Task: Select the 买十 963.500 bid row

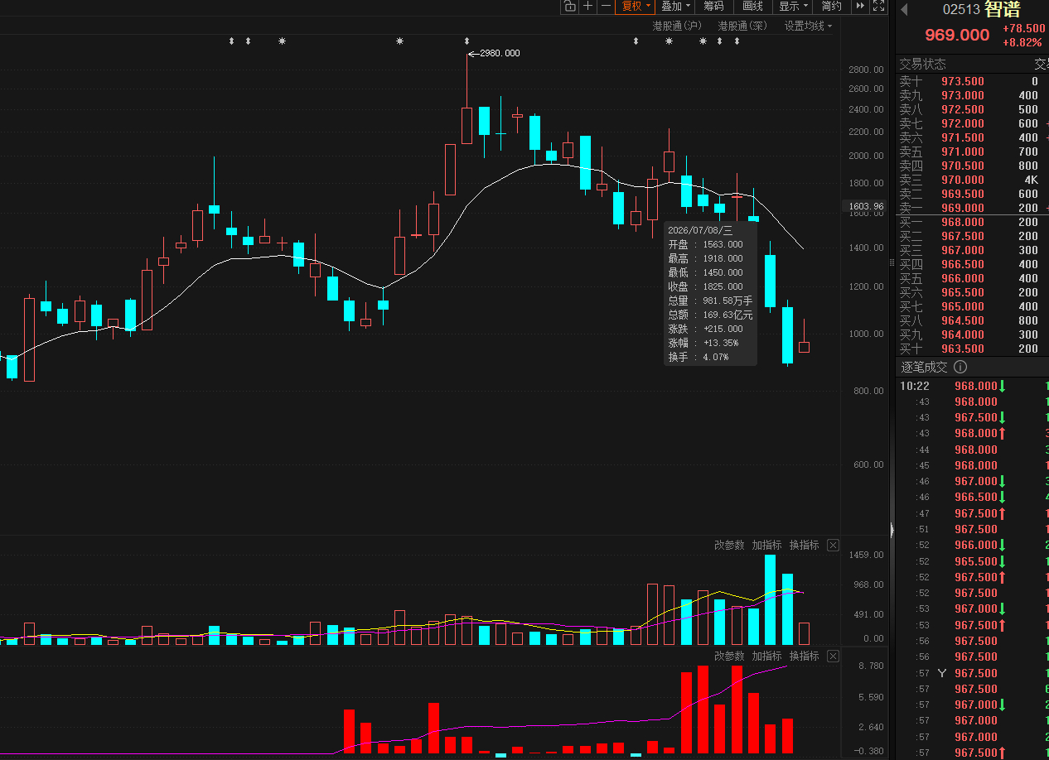Action: coord(971,349)
